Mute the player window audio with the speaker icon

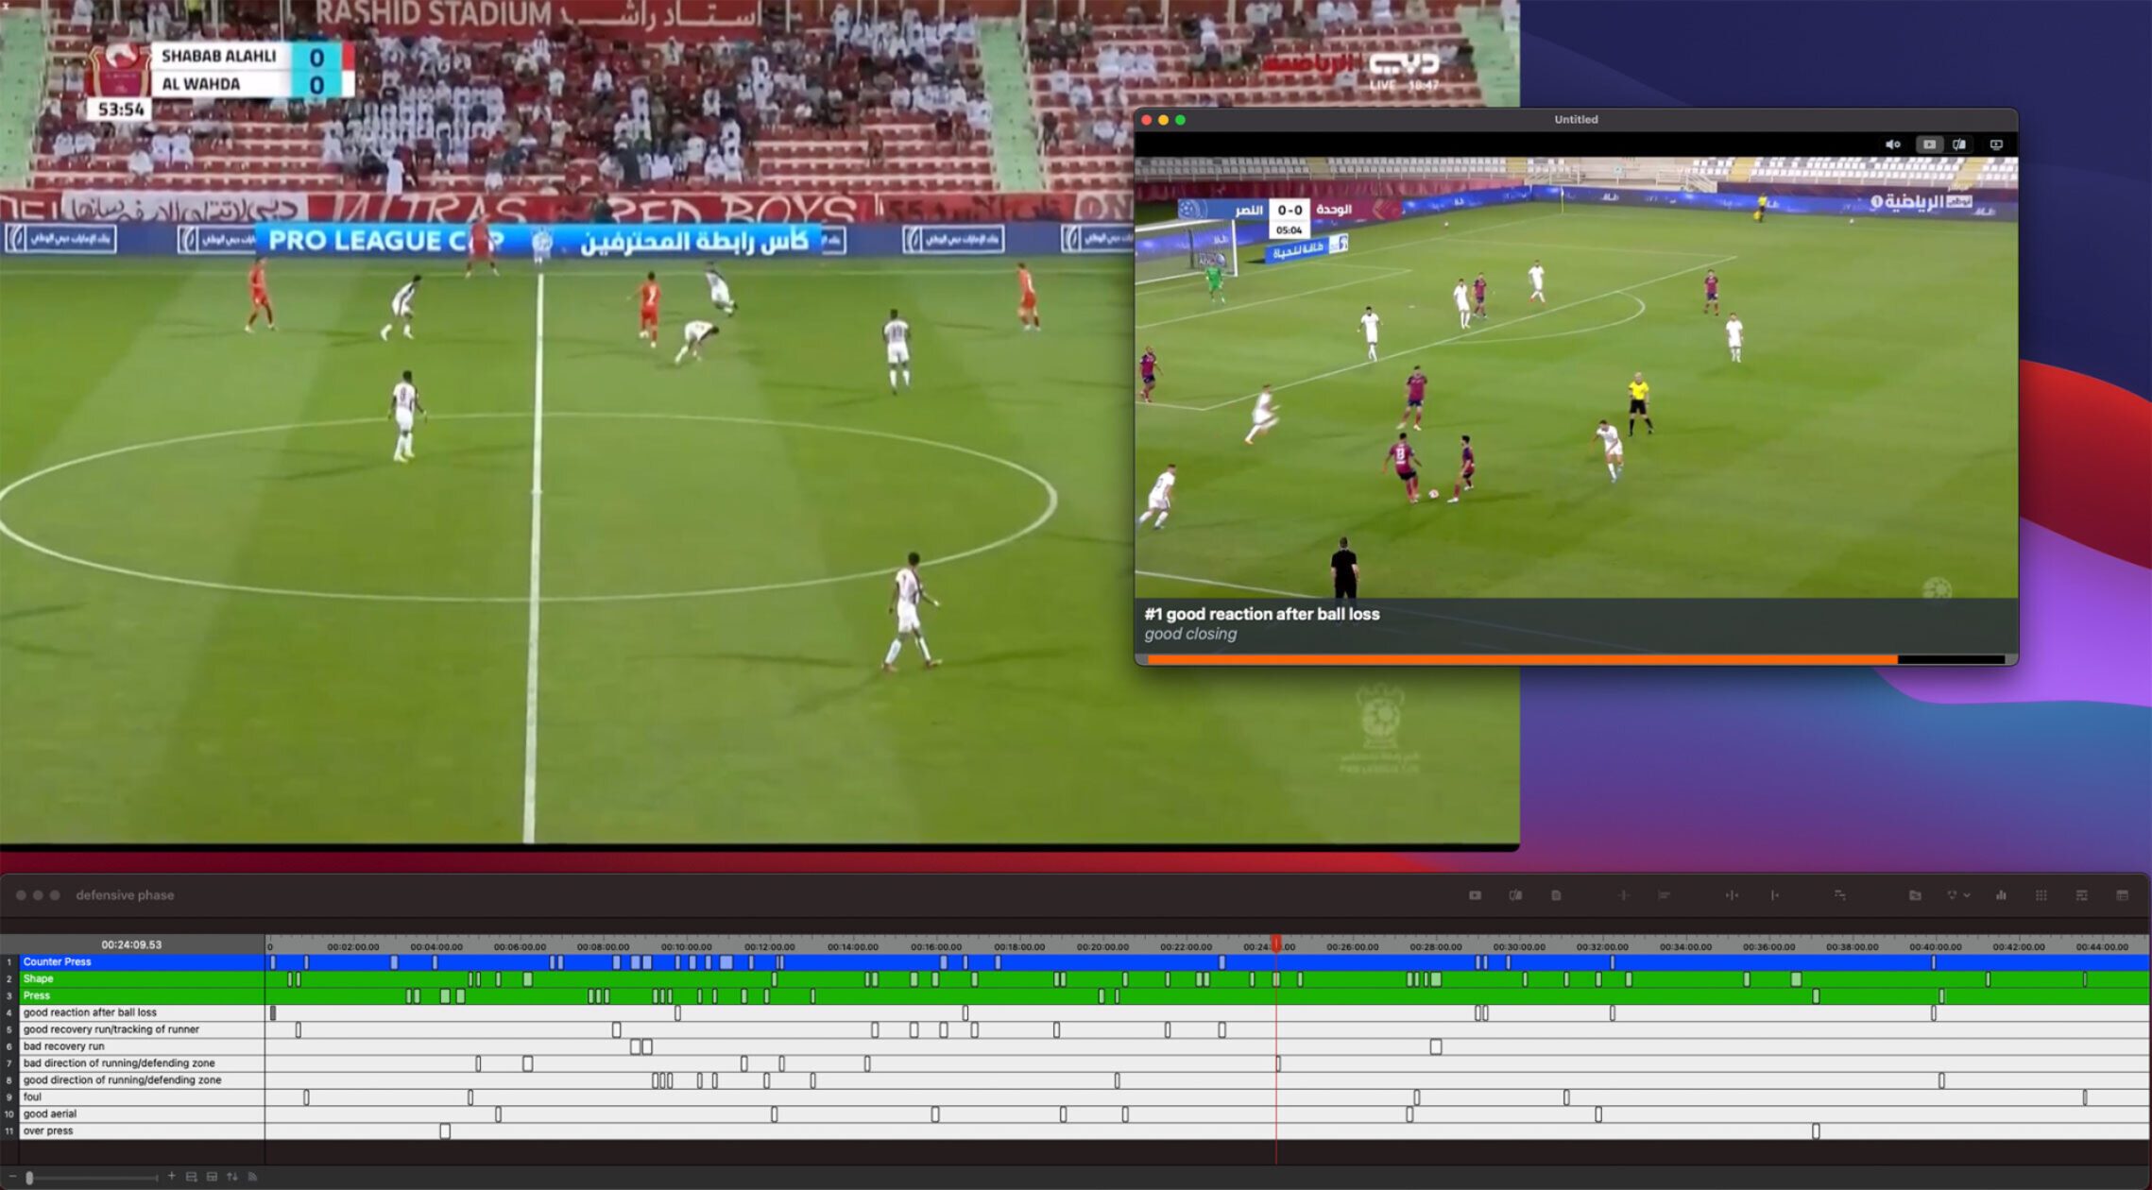(1892, 144)
